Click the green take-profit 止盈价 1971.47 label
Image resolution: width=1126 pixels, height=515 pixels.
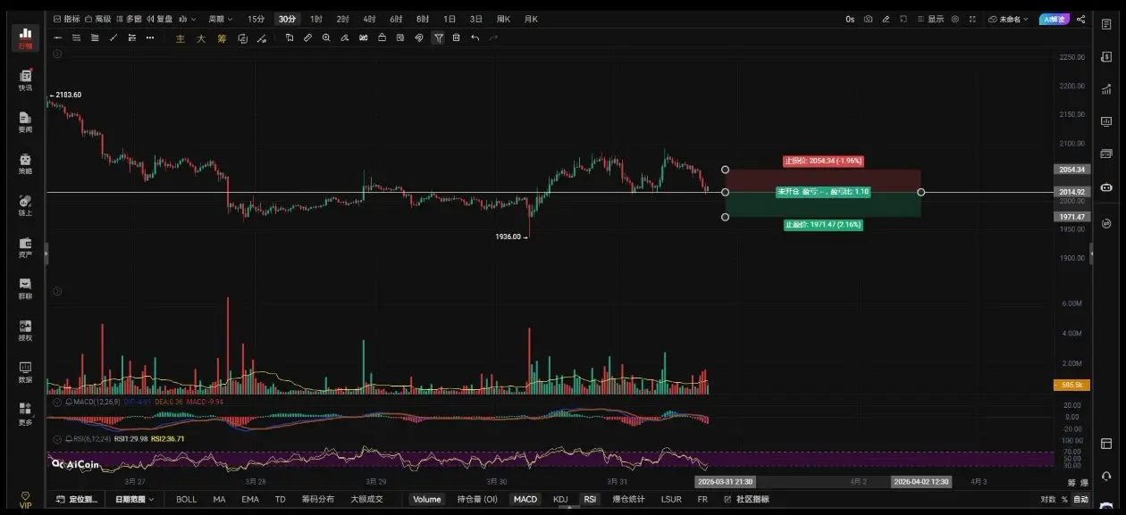coord(823,225)
